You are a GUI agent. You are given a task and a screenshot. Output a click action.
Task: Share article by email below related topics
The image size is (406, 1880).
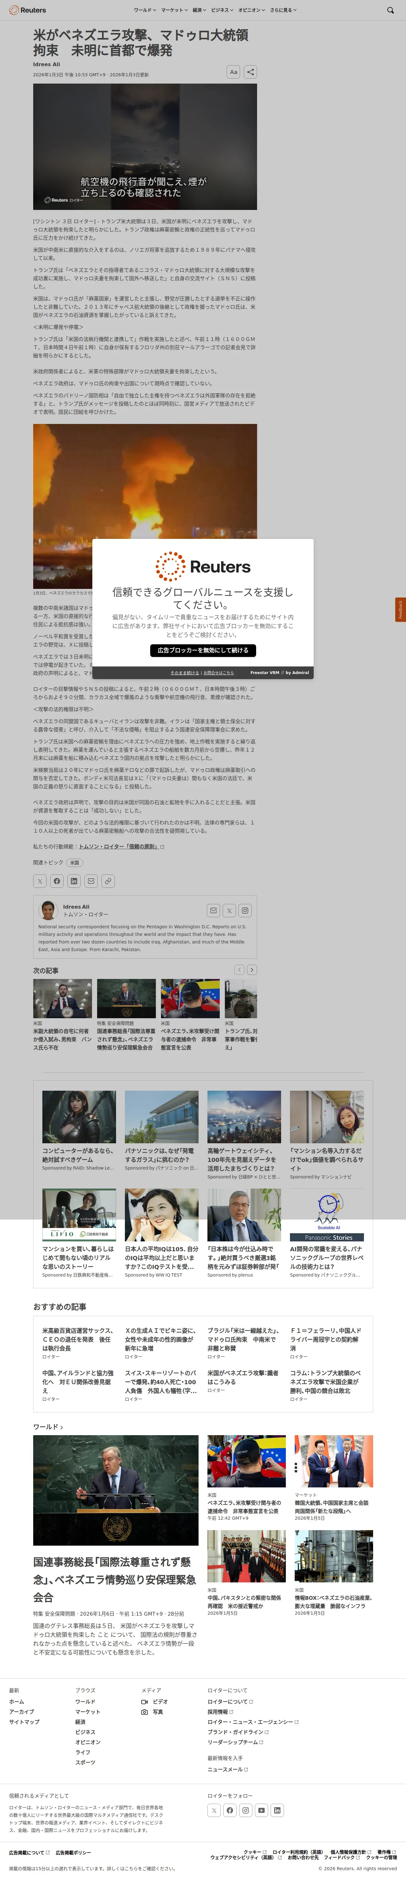click(x=91, y=881)
